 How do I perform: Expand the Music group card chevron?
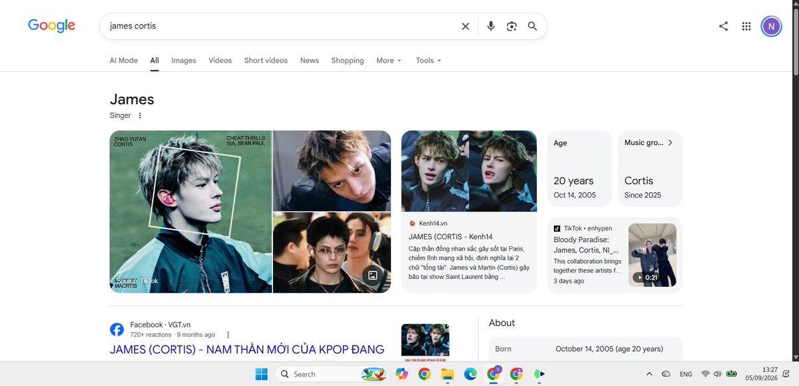670,142
